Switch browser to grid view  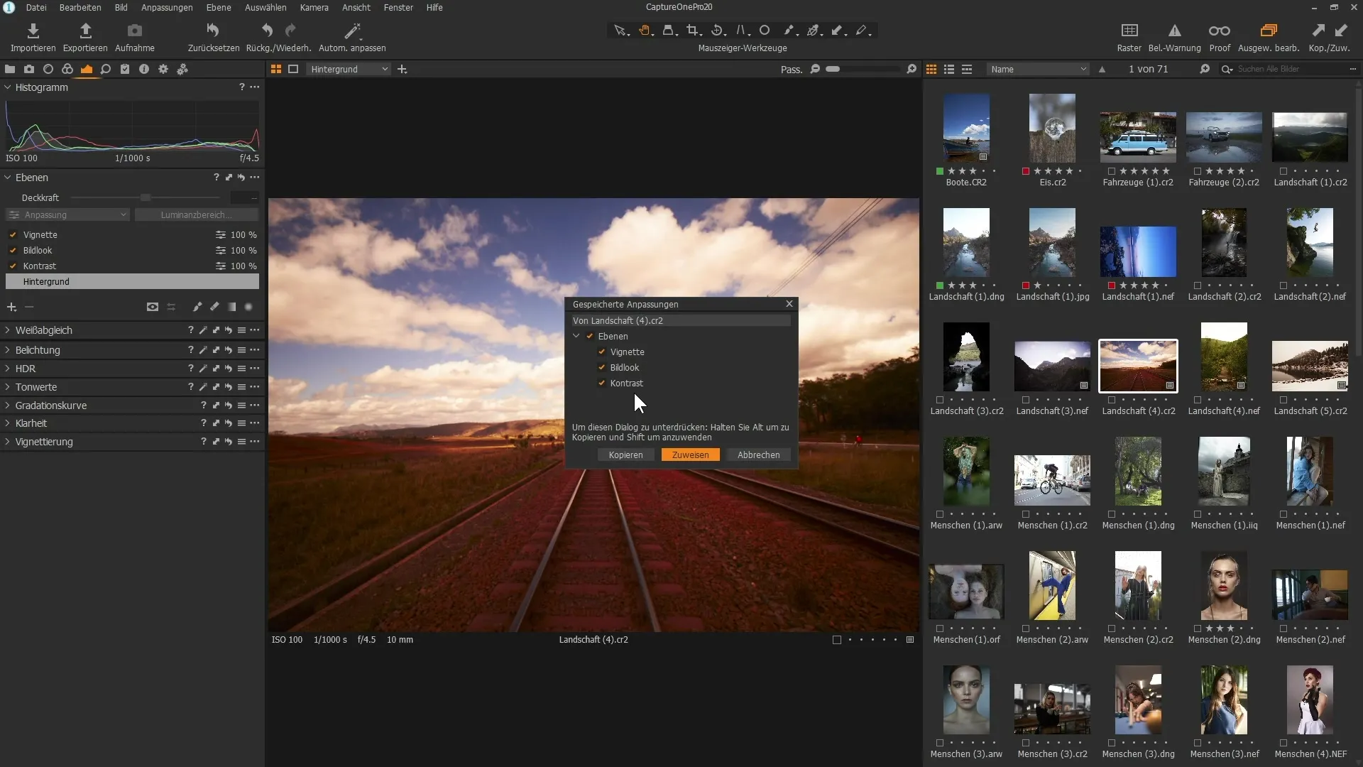(931, 69)
